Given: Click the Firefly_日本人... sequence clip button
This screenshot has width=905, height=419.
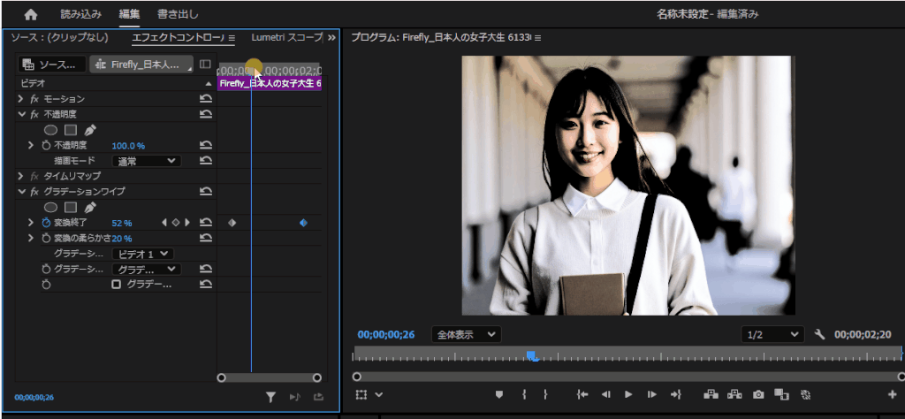Looking at the screenshot, I should pyautogui.click(x=141, y=64).
